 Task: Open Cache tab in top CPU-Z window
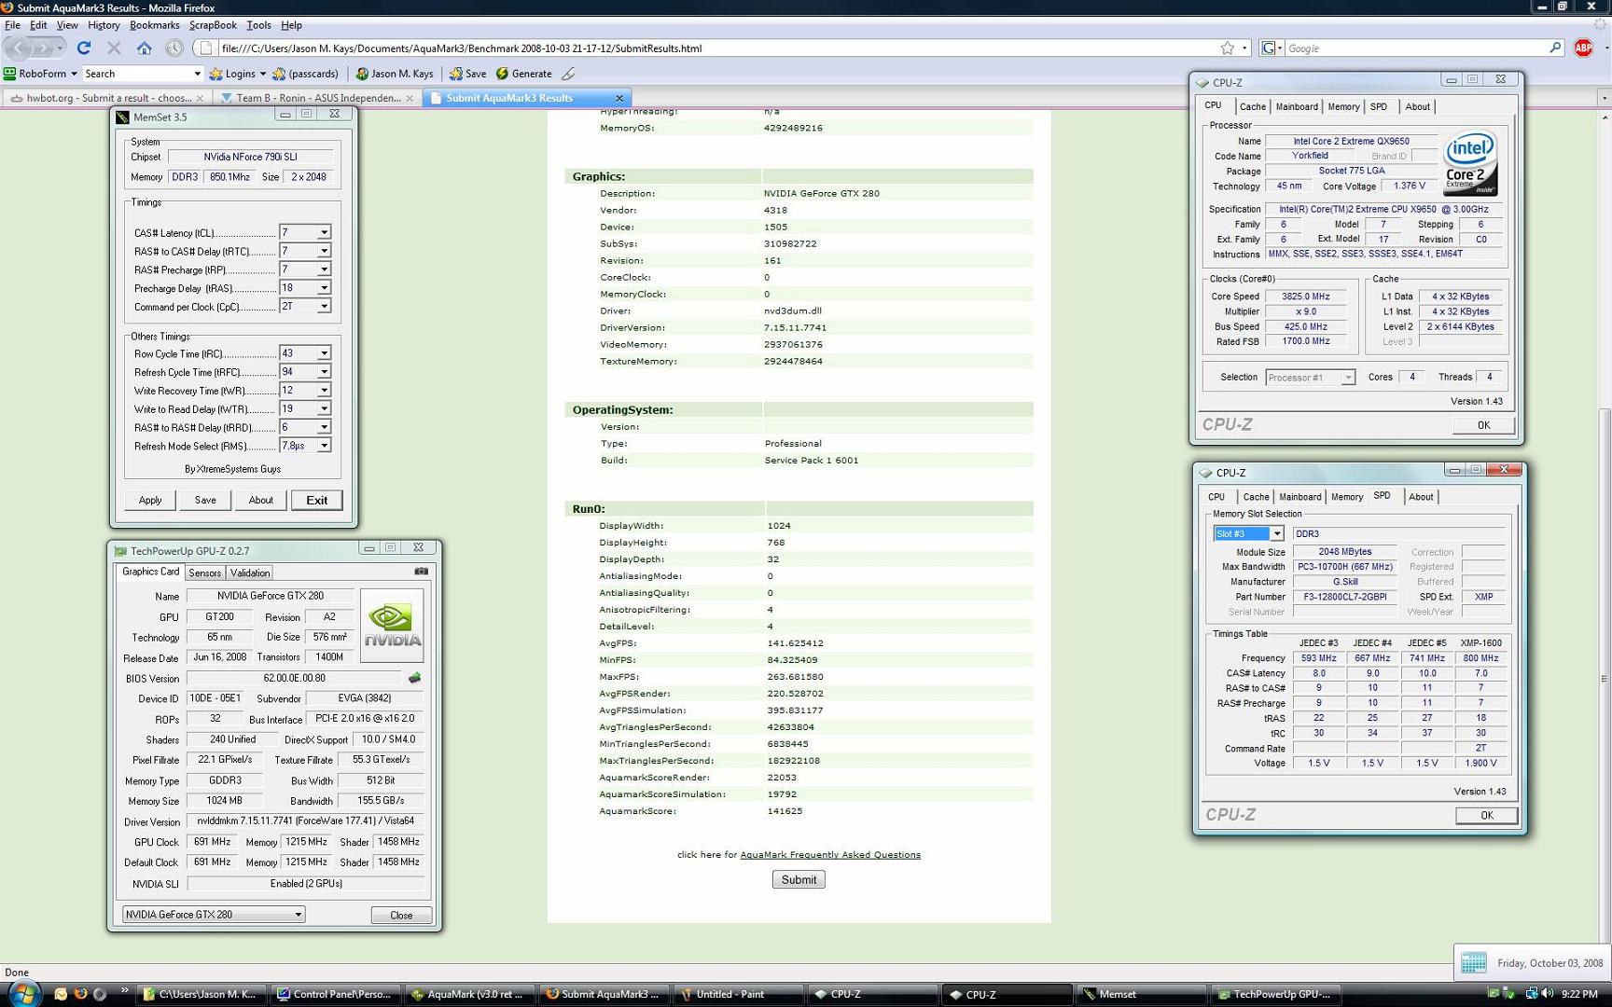(x=1253, y=107)
